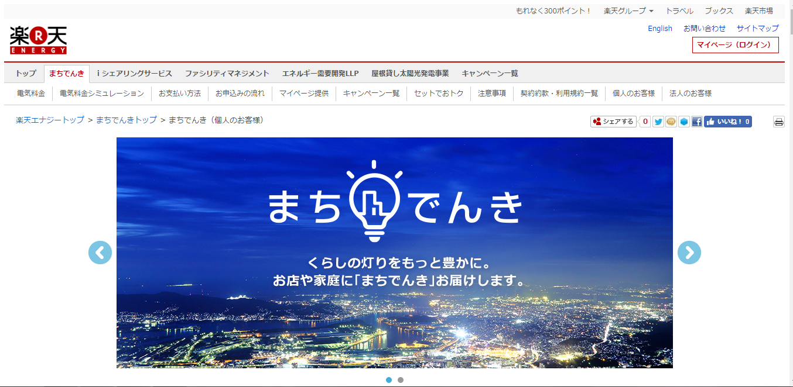Open 楽天市場 link
Viewport: 793px width, 387px height.
pos(758,11)
